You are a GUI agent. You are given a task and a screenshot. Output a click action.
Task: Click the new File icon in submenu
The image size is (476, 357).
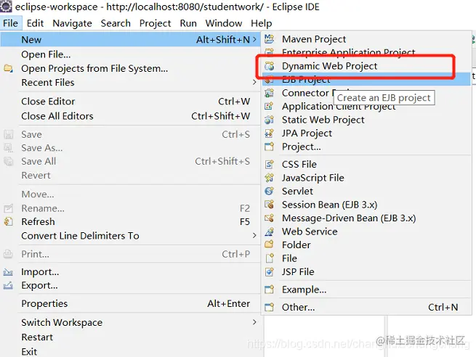pos(270,258)
